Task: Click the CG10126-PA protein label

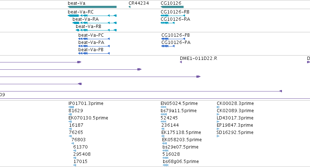Action: [176, 42]
